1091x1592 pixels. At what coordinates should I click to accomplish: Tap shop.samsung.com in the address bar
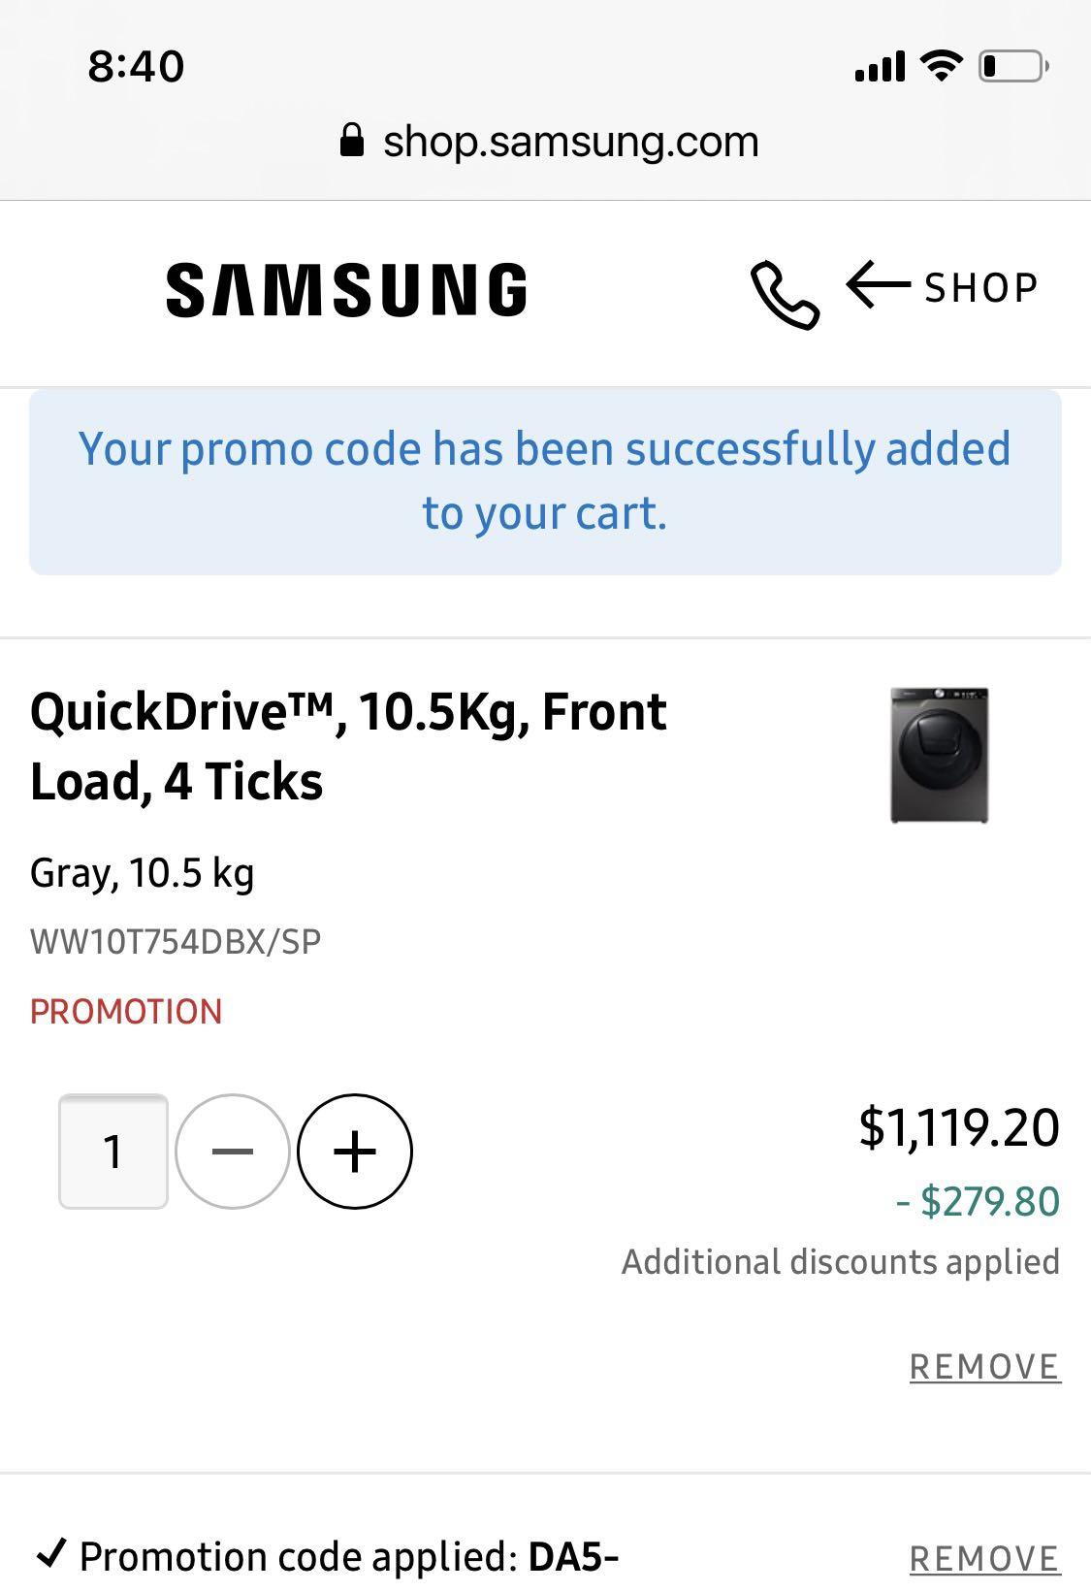tap(570, 141)
